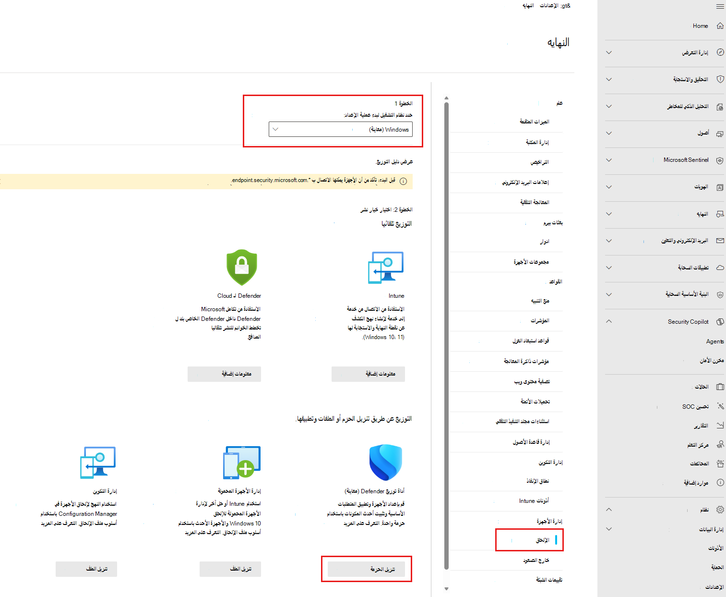Open أذونات Intune settings page
726x597 pixels.
click(x=534, y=501)
